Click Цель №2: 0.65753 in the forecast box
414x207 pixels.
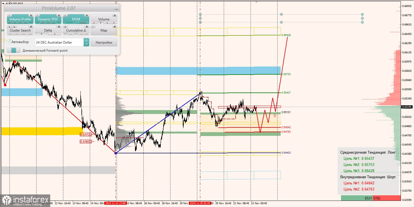(359, 165)
